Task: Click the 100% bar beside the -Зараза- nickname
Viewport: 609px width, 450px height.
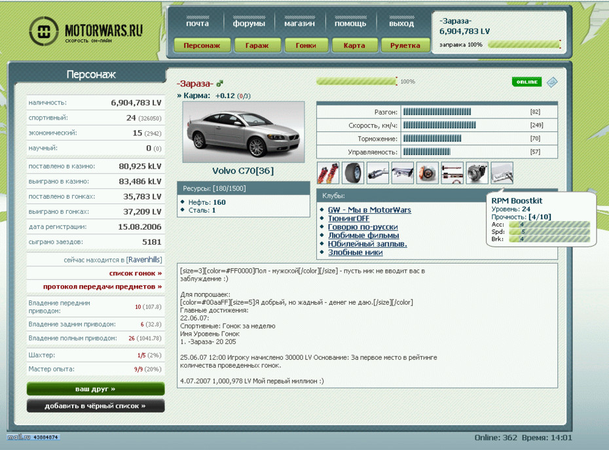Action: [357, 82]
